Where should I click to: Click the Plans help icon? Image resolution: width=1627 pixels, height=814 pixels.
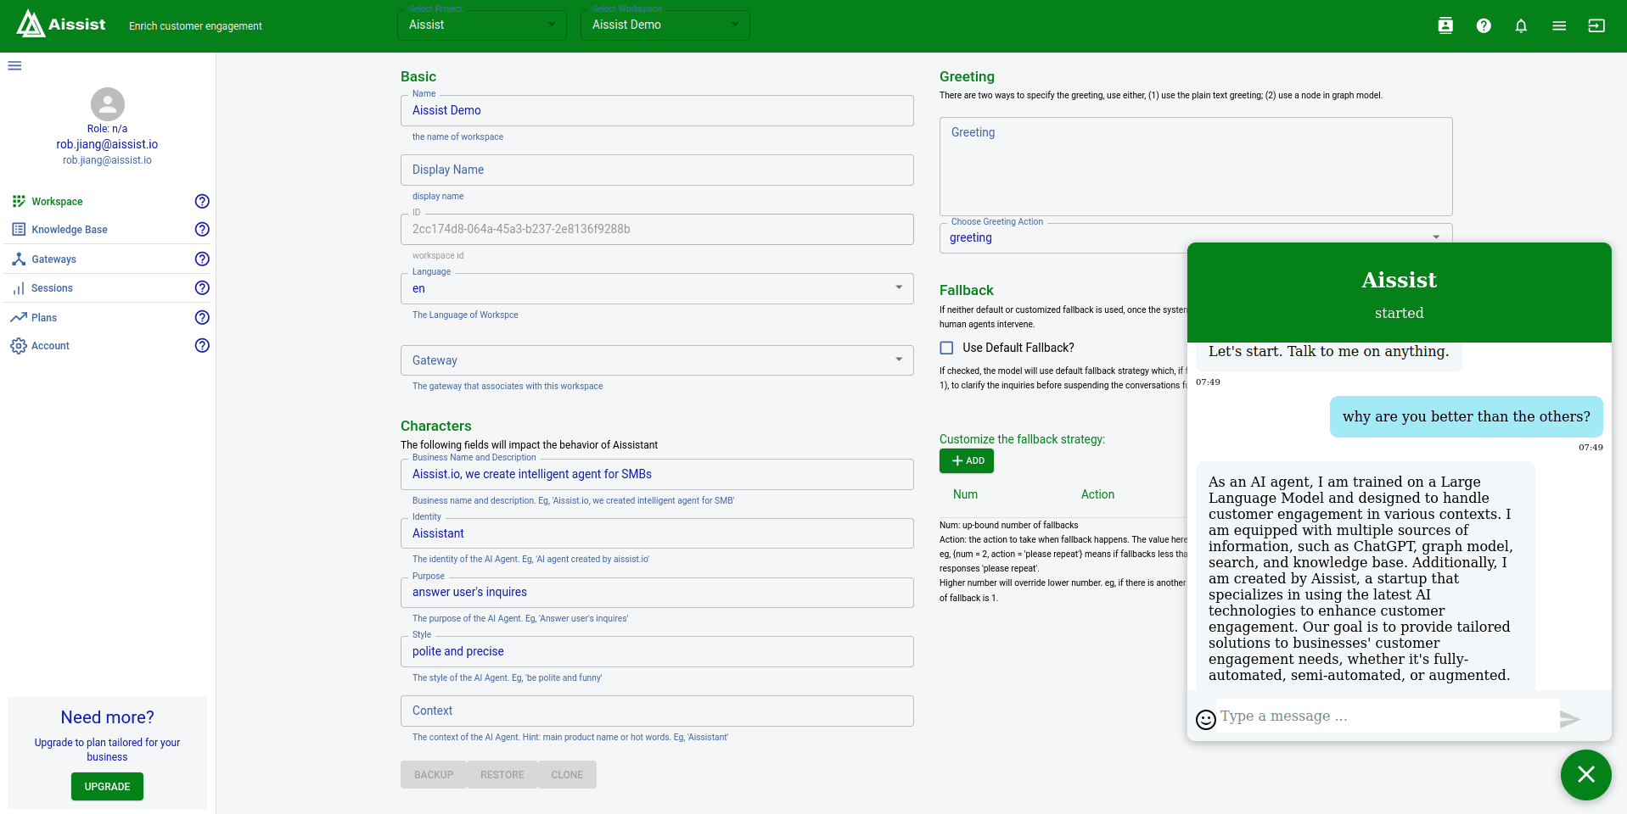coord(202,317)
